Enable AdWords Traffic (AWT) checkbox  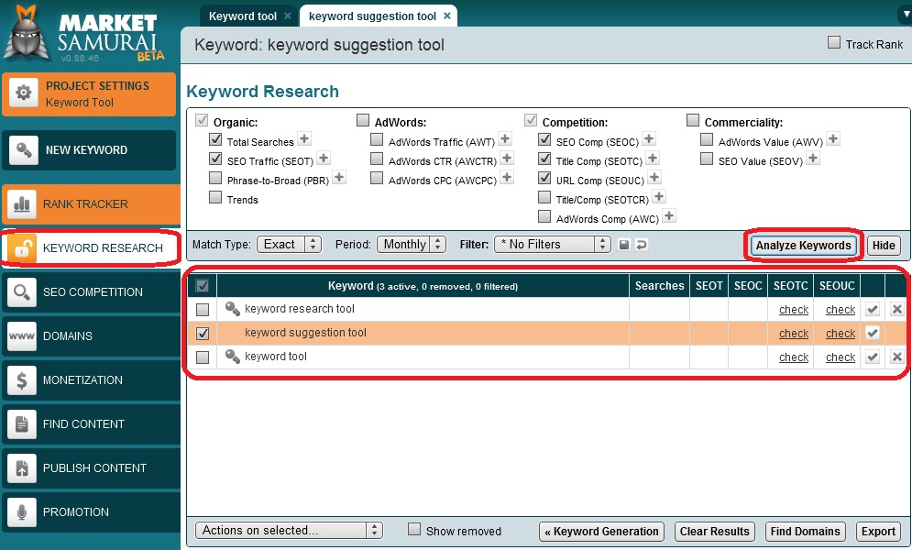tap(377, 139)
